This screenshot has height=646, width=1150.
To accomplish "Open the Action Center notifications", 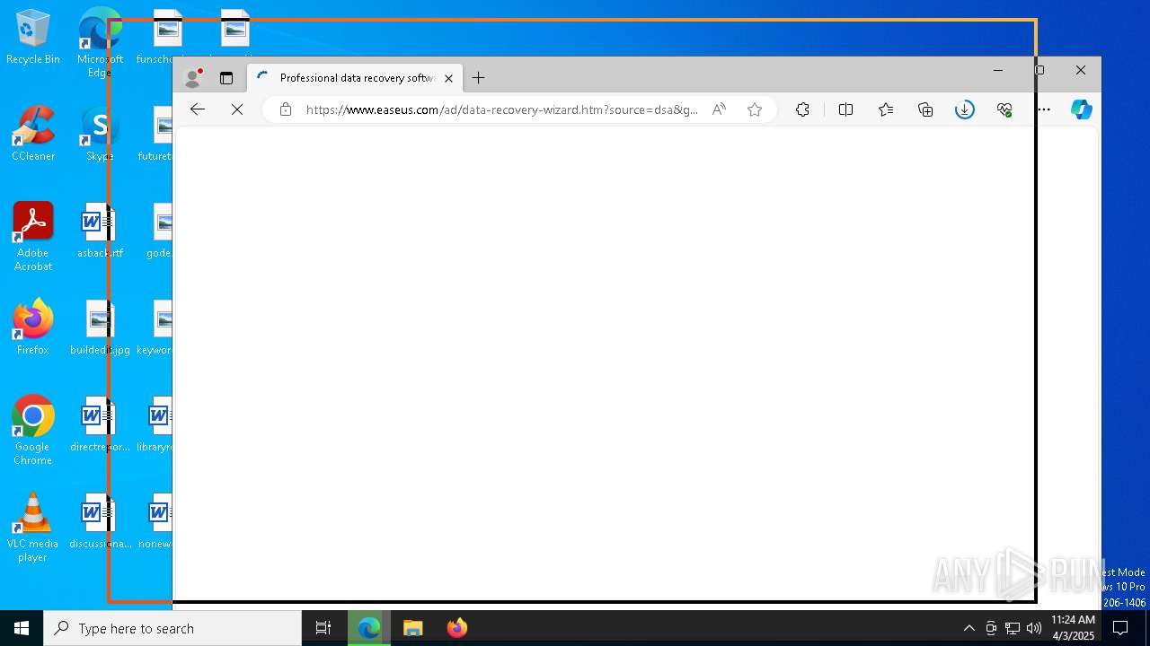I will pyautogui.click(x=1120, y=628).
